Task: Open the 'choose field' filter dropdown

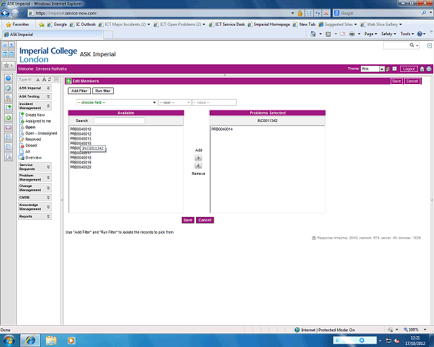Action: [x=116, y=102]
